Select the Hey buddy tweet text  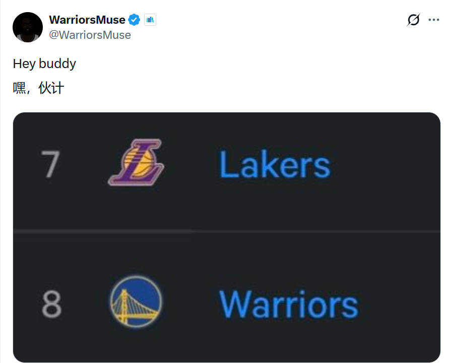[x=44, y=64]
